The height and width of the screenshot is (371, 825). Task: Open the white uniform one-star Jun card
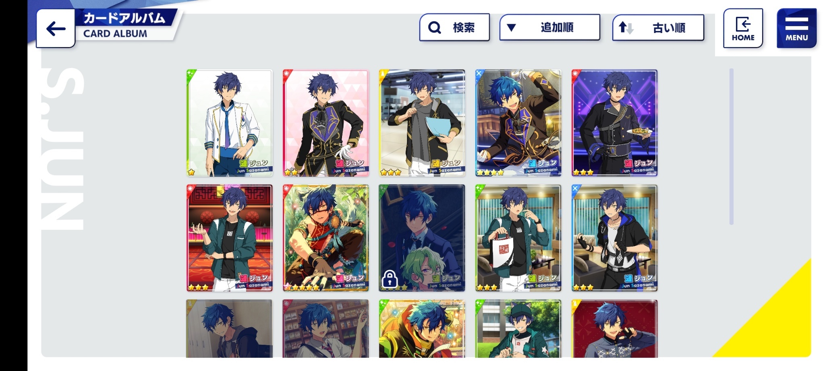tap(229, 123)
